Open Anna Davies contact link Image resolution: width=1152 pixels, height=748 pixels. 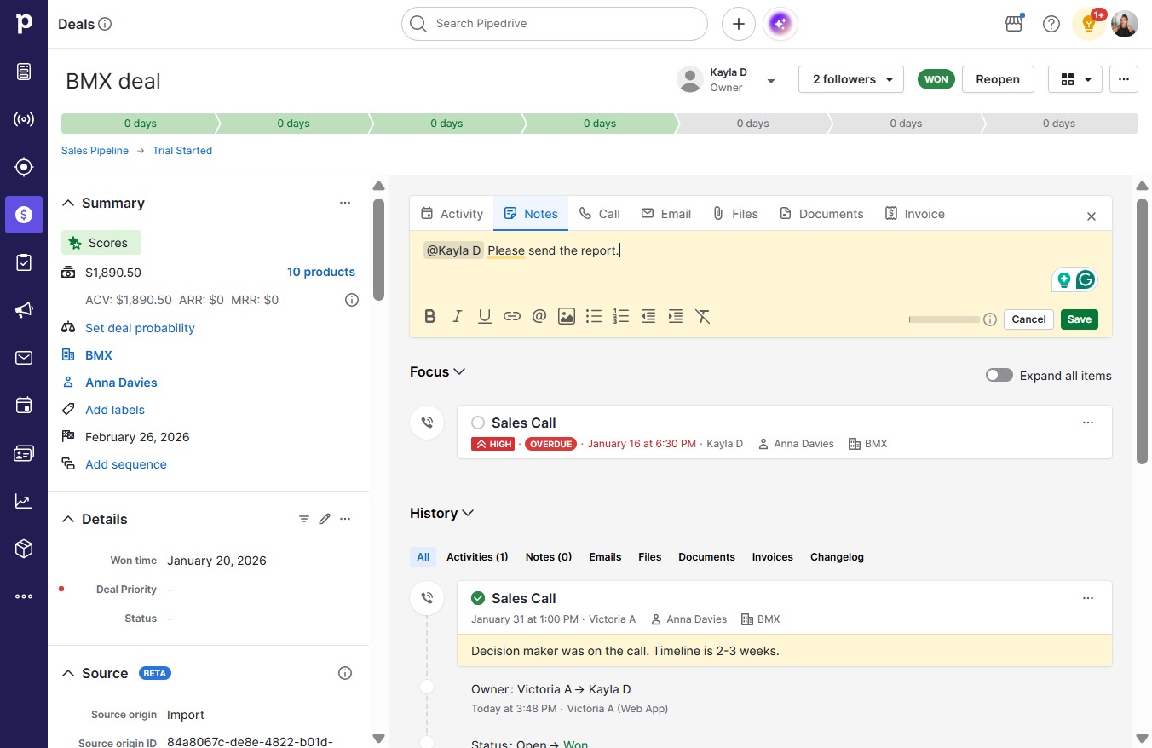[x=121, y=383]
